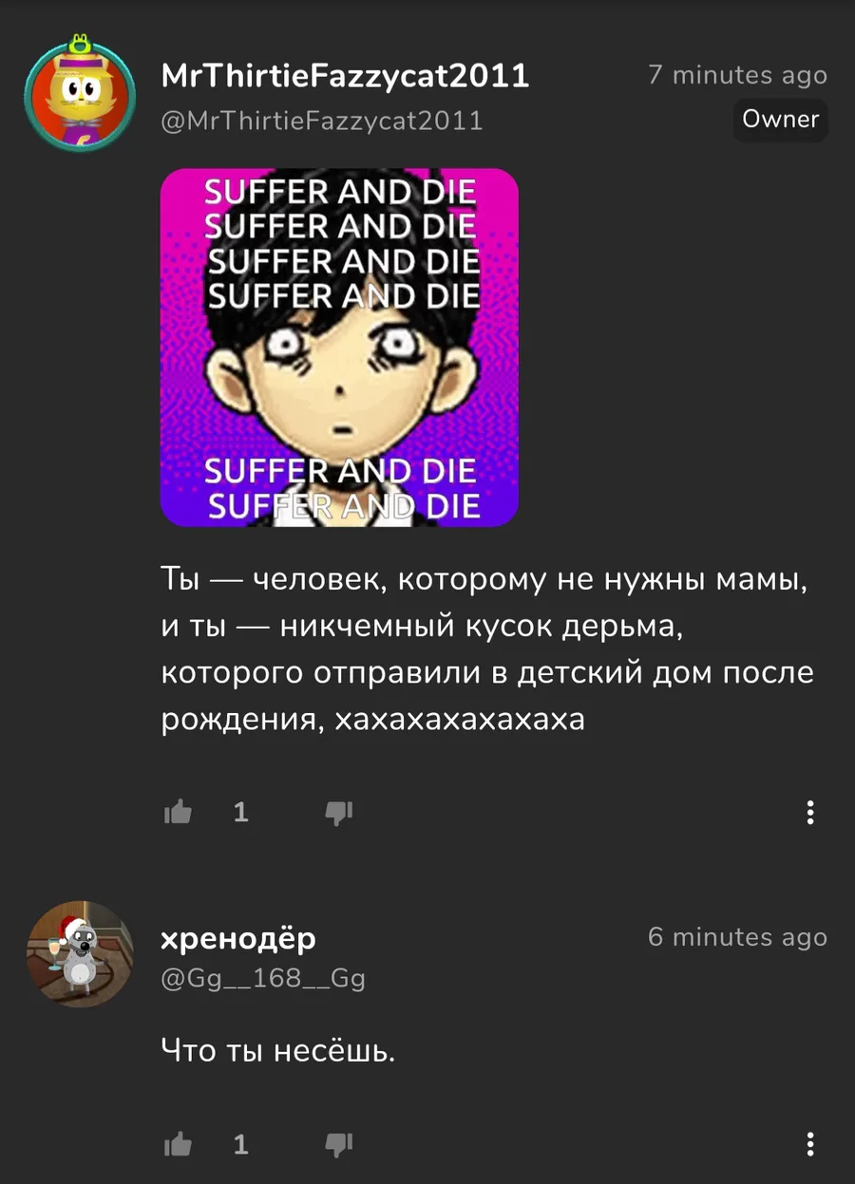
Task: Click the like count on хренодёр's comment
Action: click(x=241, y=1145)
